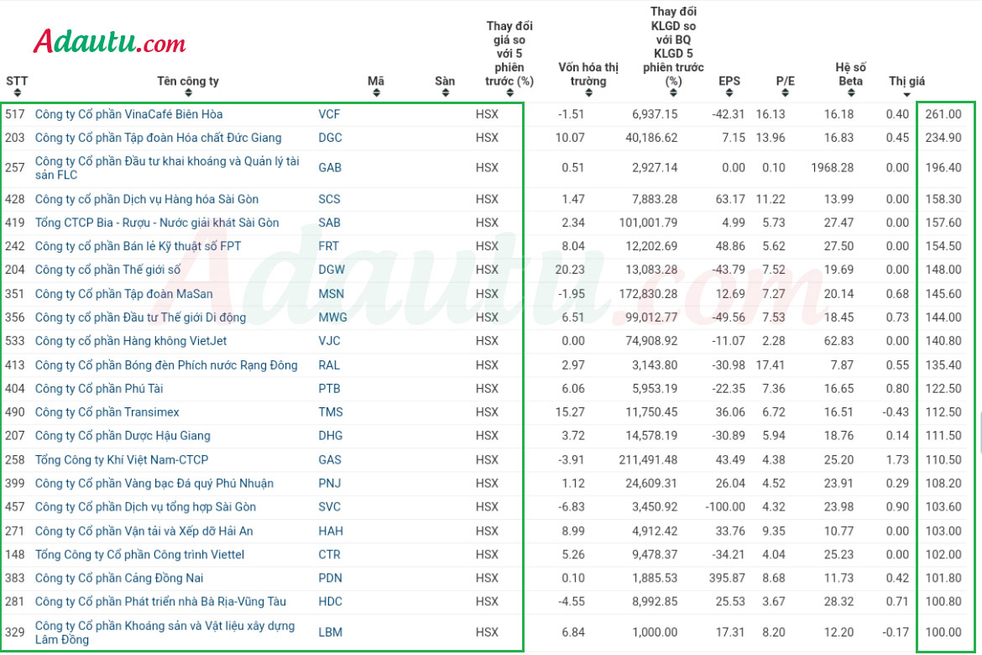Sort by Sàn column arrow icon
The height and width of the screenshot is (655, 982).
pos(445,92)
